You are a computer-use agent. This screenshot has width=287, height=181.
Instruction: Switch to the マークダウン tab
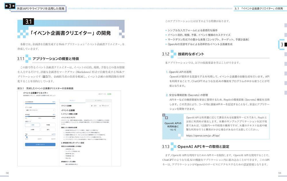98,101
